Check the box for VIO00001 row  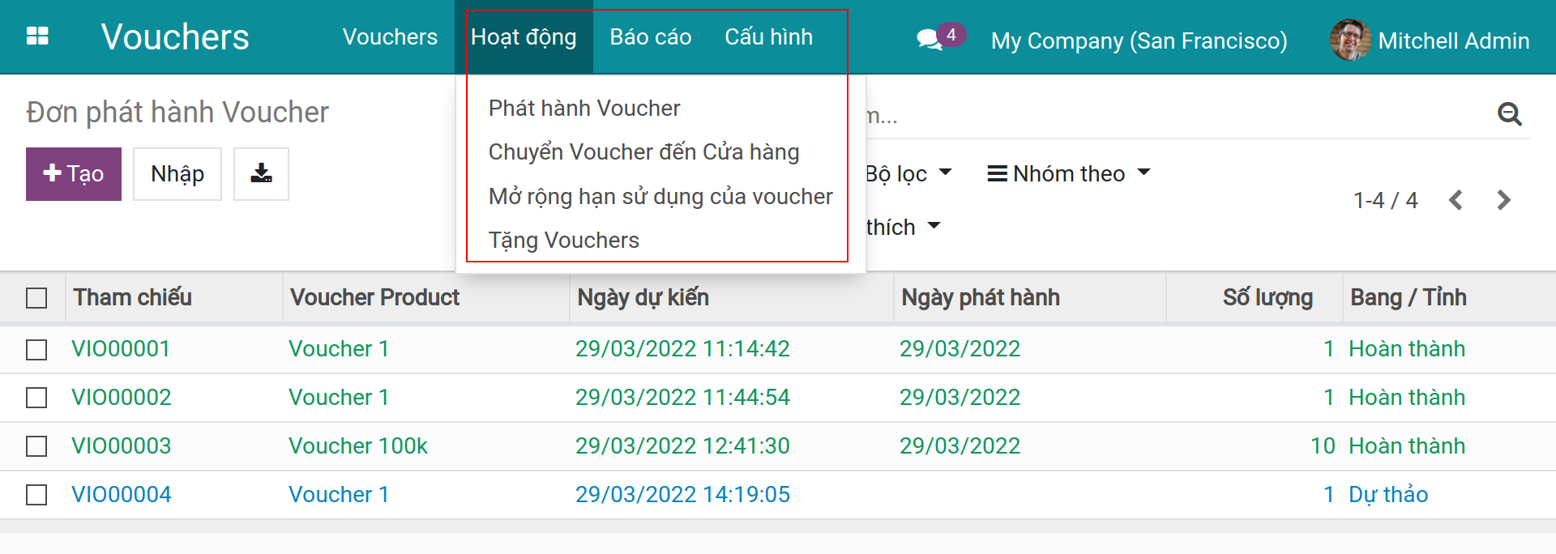pos(36,349)
